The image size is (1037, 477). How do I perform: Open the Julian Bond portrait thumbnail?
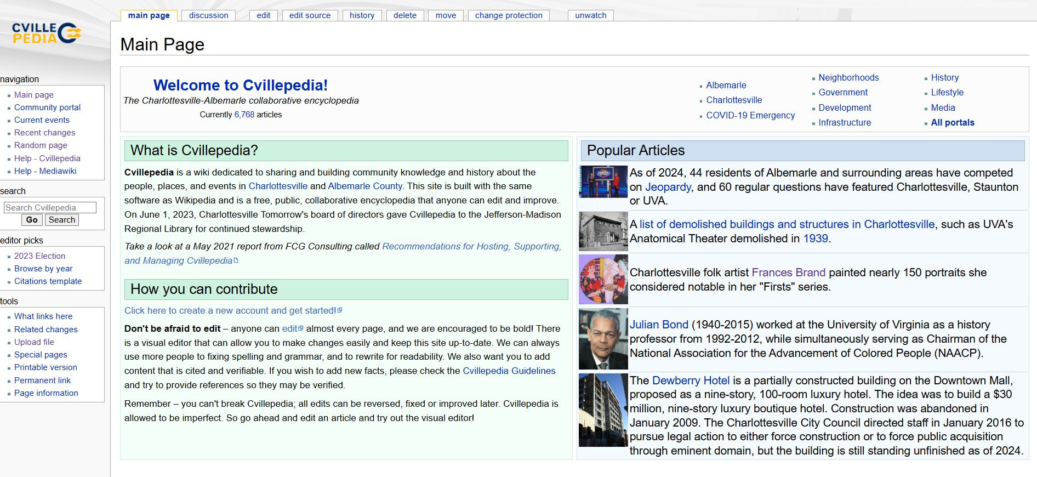(x=603, y=339)
